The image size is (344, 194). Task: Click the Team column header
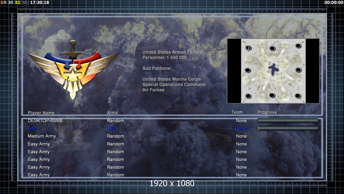pos(237,112)
